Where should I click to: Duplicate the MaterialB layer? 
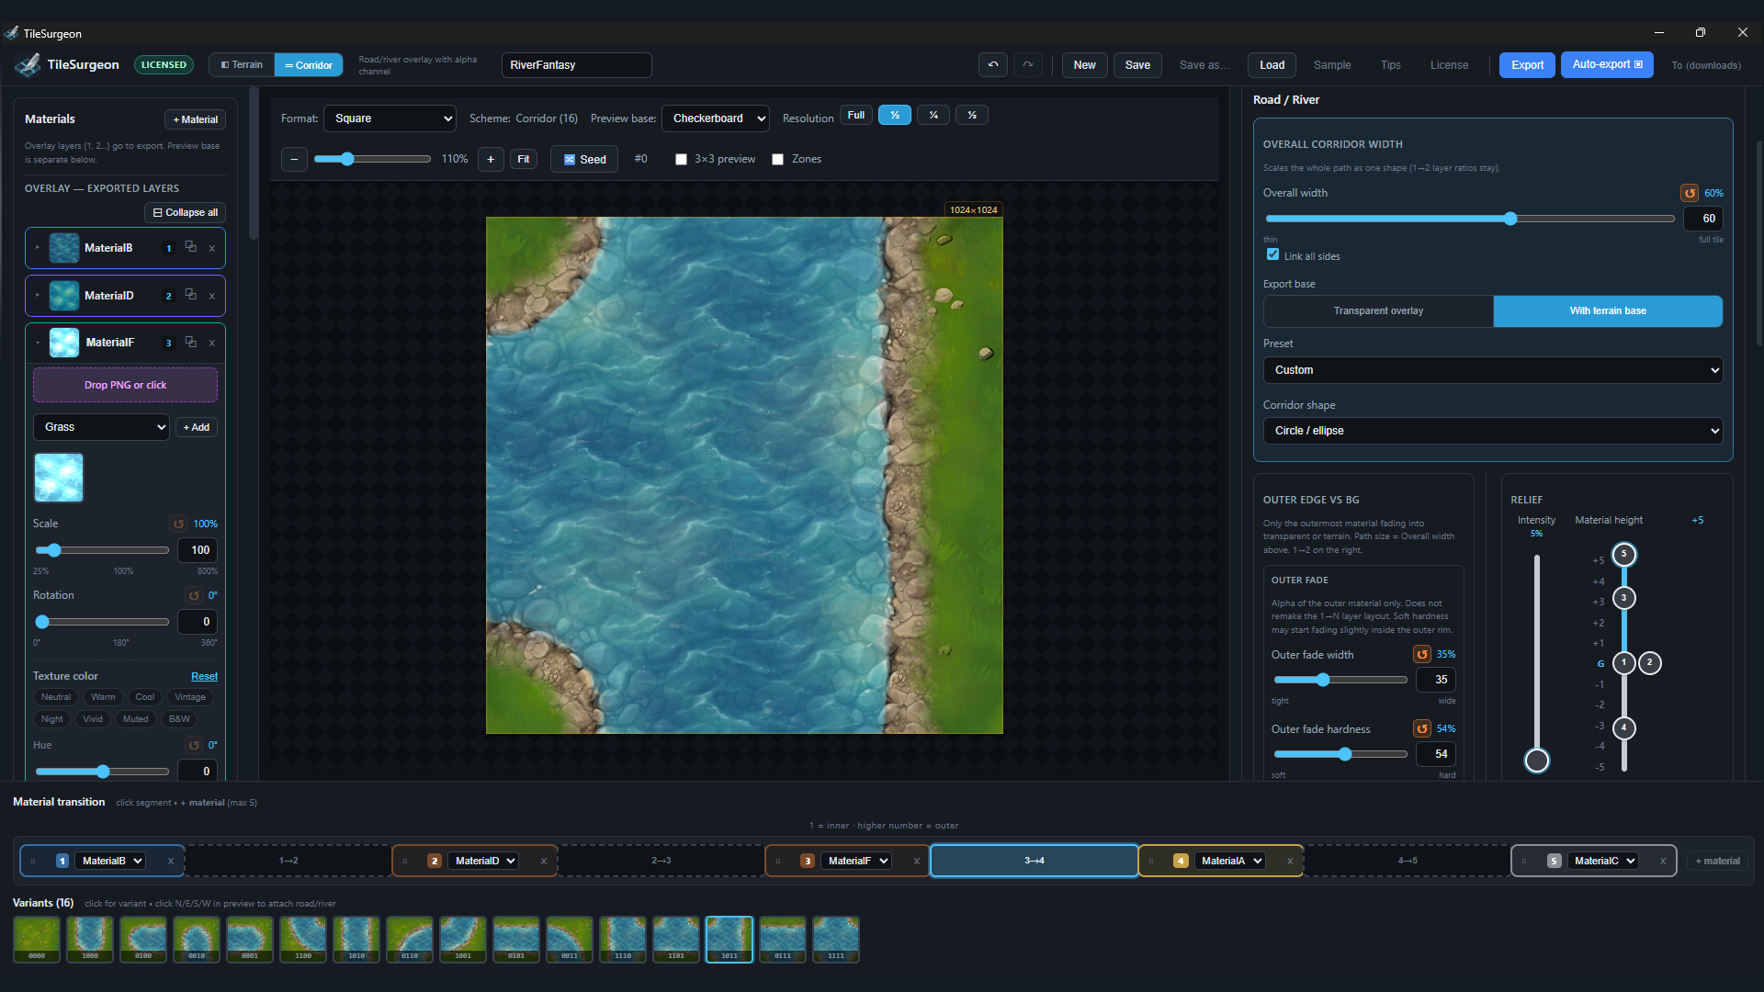[191, 247]
